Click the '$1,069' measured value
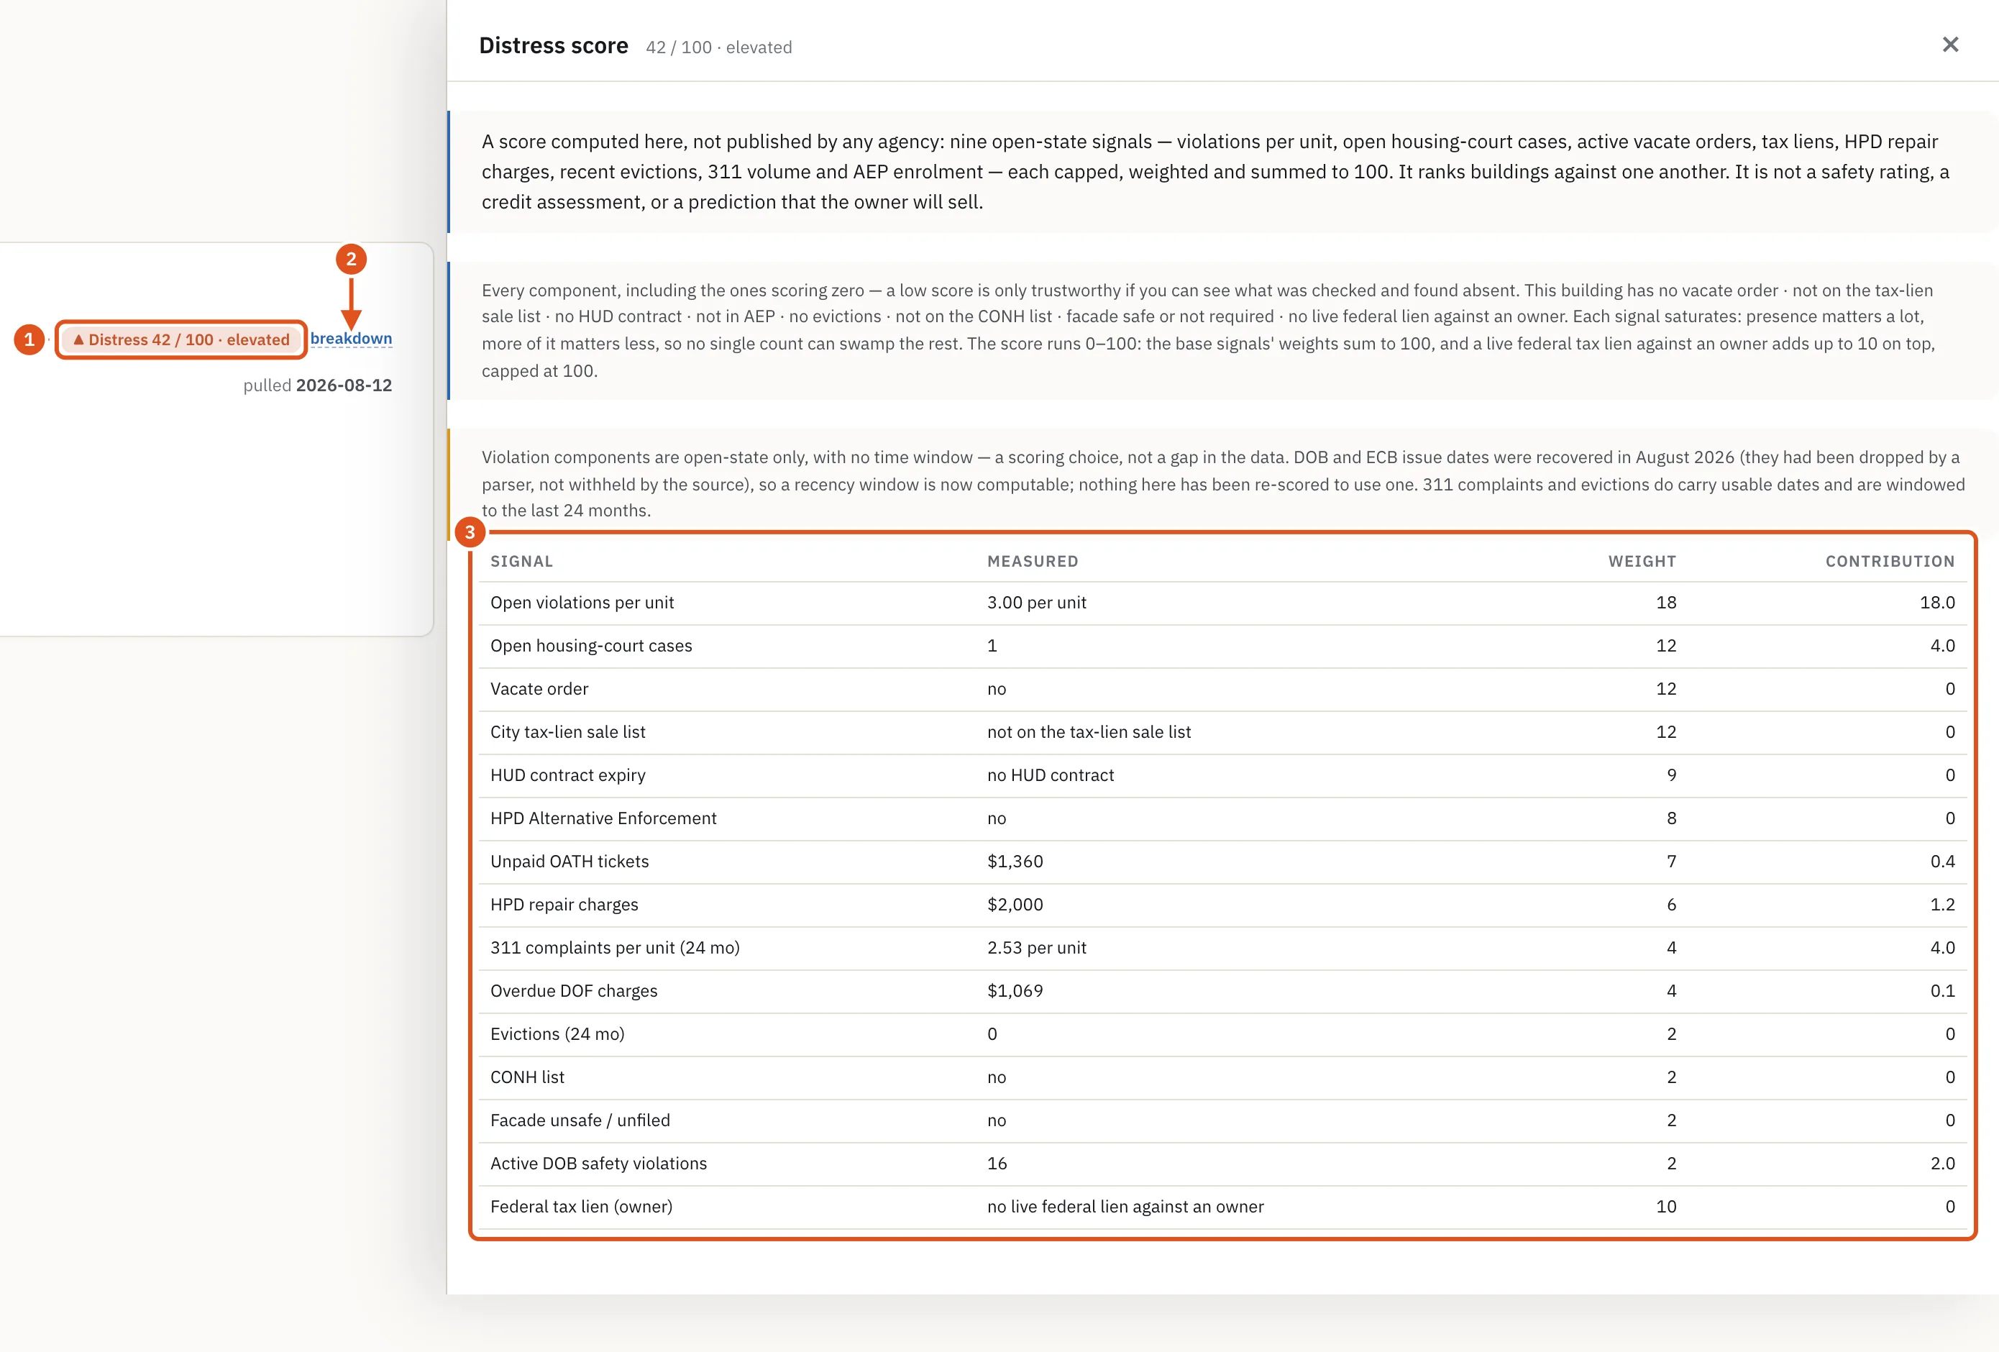The height and width of the screenshot is (1352, 1999). (x=1015, y=991)
